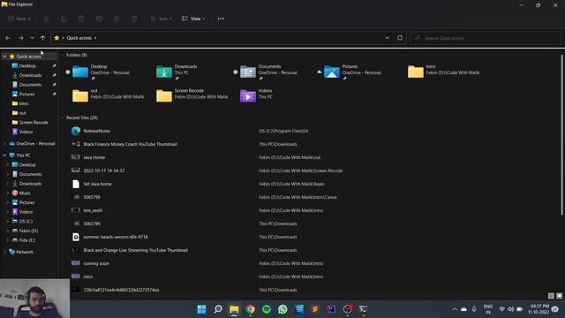Image resolution: width=565 pixels, height=318 pixels.
Task: Open recent locations dropdown chevron
Action: pos(32,38)
